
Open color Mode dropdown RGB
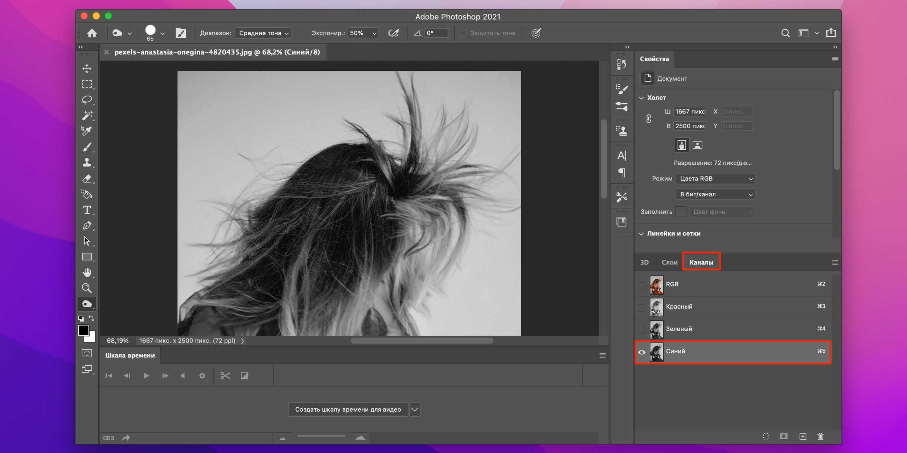[715, 179]
